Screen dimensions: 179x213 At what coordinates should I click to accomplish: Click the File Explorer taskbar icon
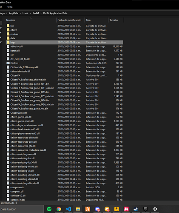click(x=78, y=209)
